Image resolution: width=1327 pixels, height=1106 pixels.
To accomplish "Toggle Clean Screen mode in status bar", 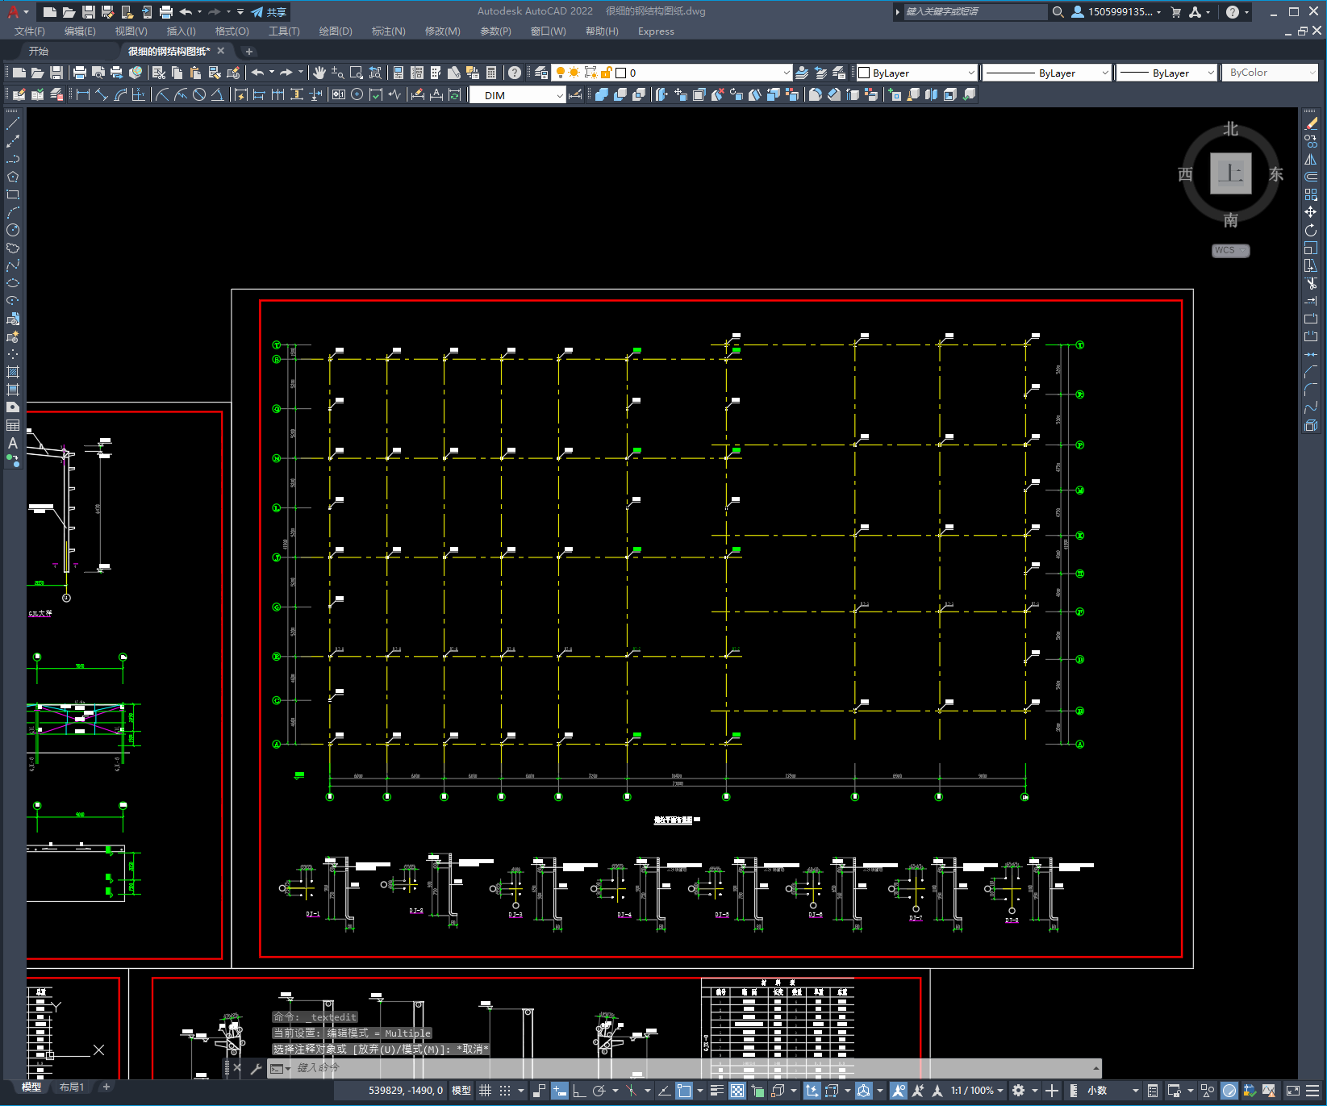I will tap(1292, 1091).
